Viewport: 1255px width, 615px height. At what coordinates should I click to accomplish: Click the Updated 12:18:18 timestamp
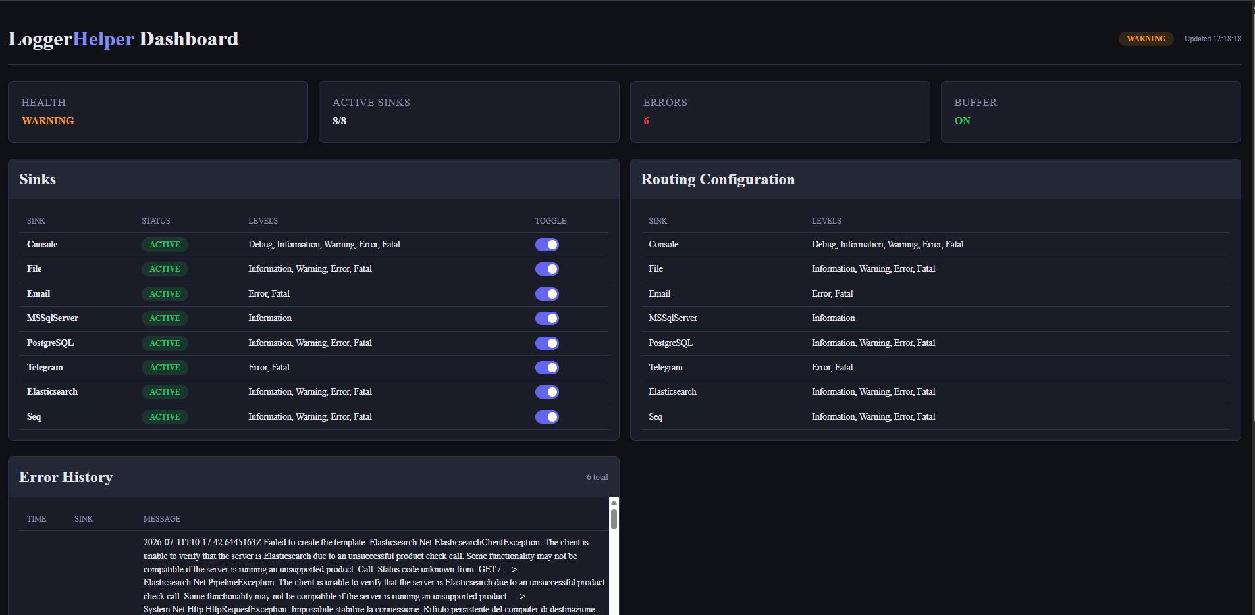[1212, 39]
